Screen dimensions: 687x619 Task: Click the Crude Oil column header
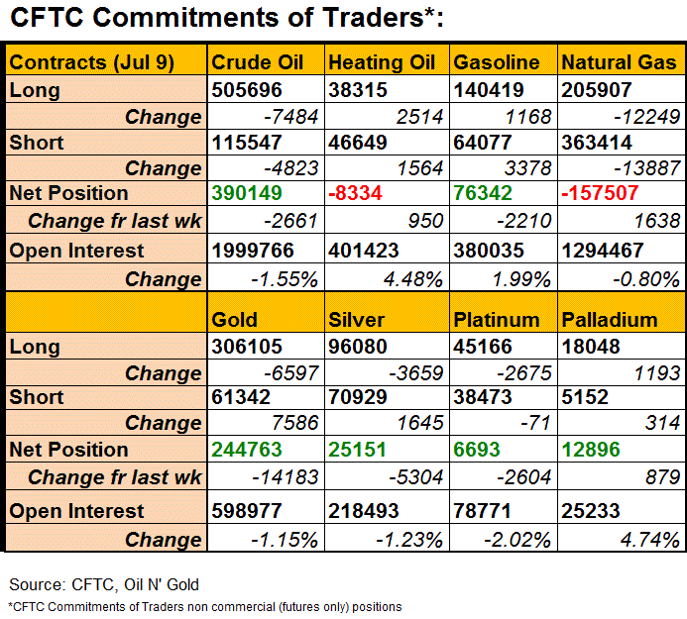click(257, 62)
